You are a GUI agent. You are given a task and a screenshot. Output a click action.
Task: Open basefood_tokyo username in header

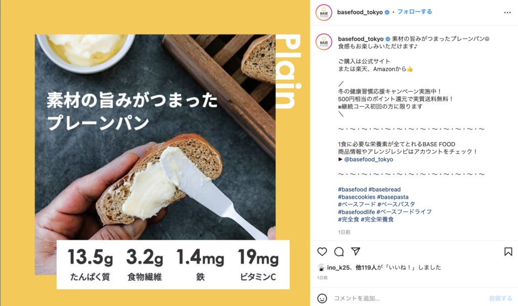click(x=360, y=12)
